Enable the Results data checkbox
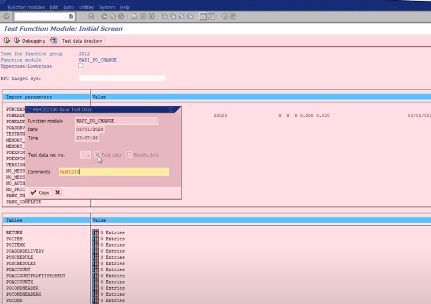The width and height of the screenshot is (431, 304). click(129, 155)
